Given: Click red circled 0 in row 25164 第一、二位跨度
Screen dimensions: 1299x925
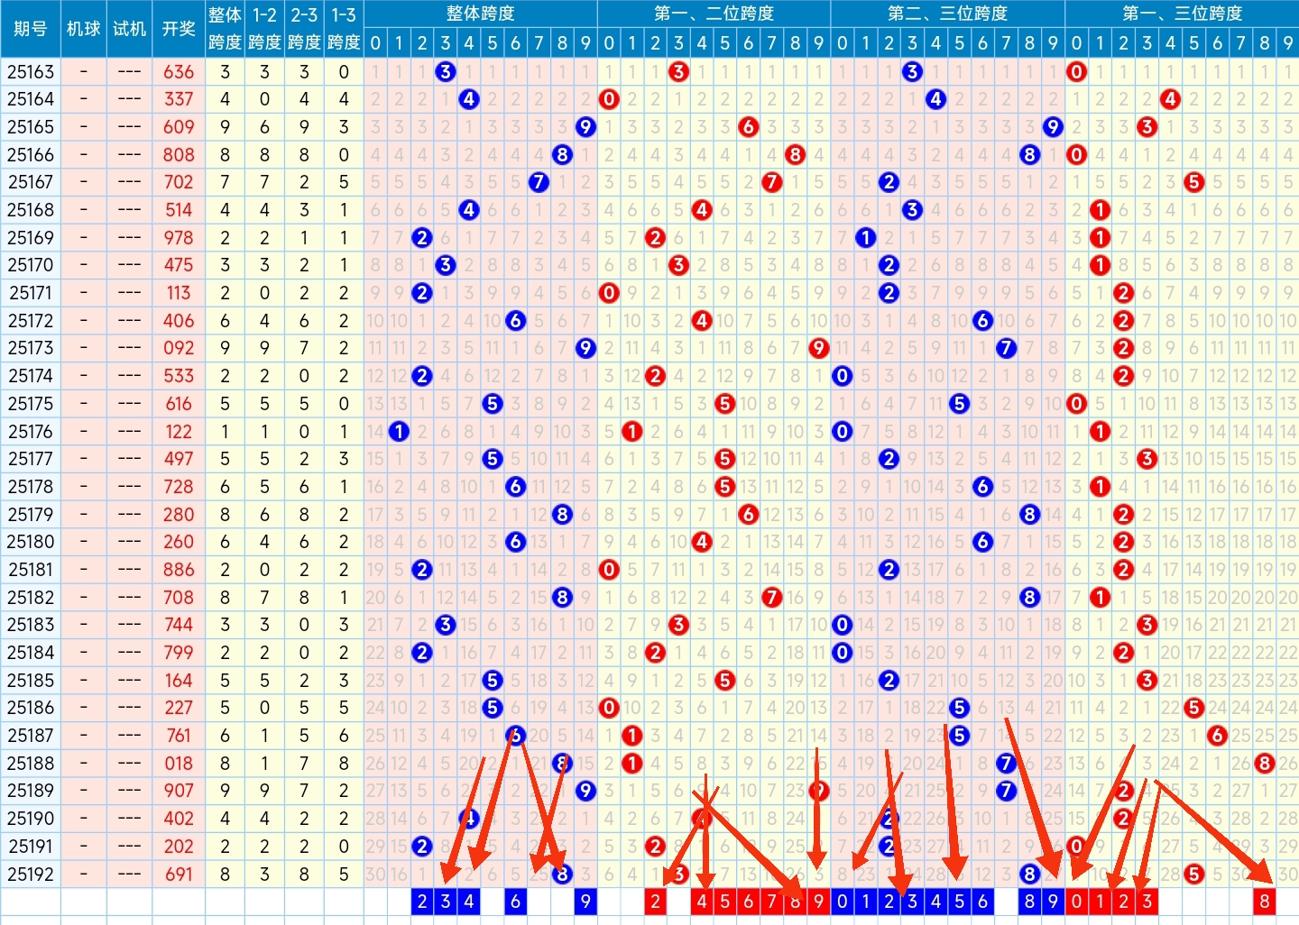Looking at the screenshot, I should (x=609, y=99).
